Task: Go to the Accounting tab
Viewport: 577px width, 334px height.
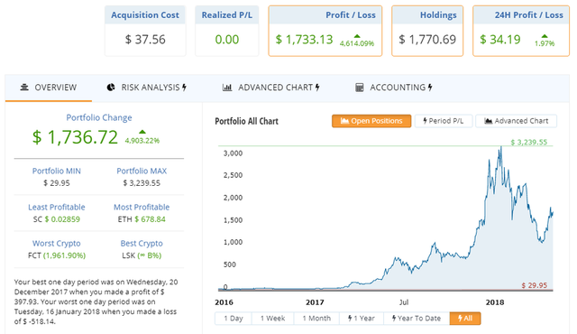Action: (393, 88)
